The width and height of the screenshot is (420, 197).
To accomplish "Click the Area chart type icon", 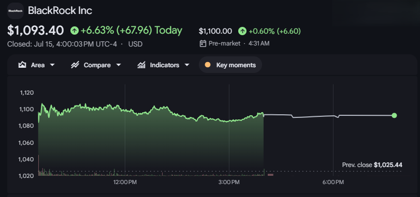I will [x=22, y=65].
